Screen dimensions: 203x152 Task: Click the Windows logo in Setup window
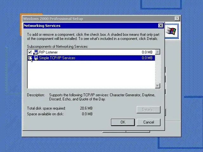pos(171,31)
